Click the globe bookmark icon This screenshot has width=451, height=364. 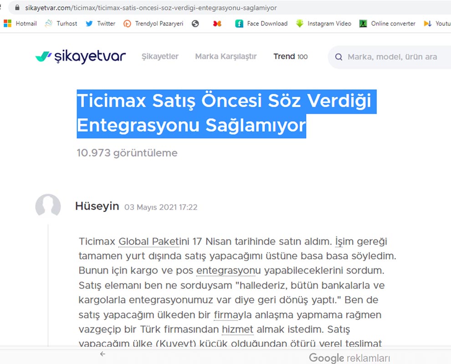195,23
